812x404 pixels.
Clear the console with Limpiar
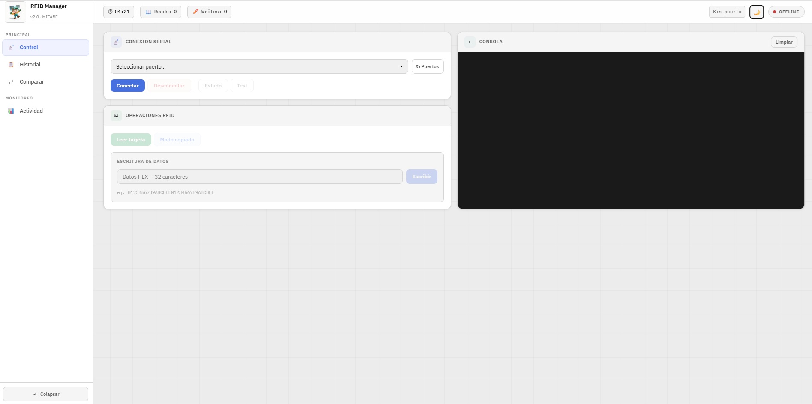tap(784, 42)
